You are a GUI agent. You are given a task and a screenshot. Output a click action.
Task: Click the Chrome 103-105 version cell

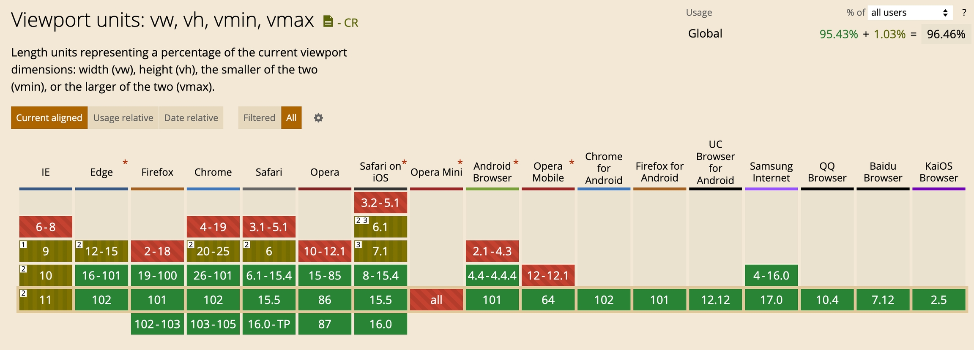click(x=213, y=324)
